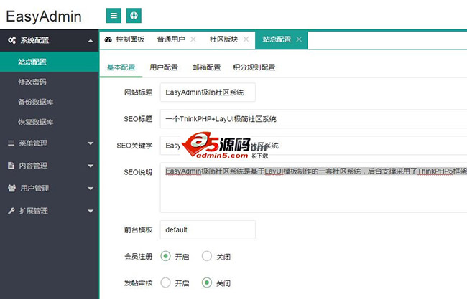Click the gears icon beside 系统配置
467x299 pixels.
[x=12, y=40]
